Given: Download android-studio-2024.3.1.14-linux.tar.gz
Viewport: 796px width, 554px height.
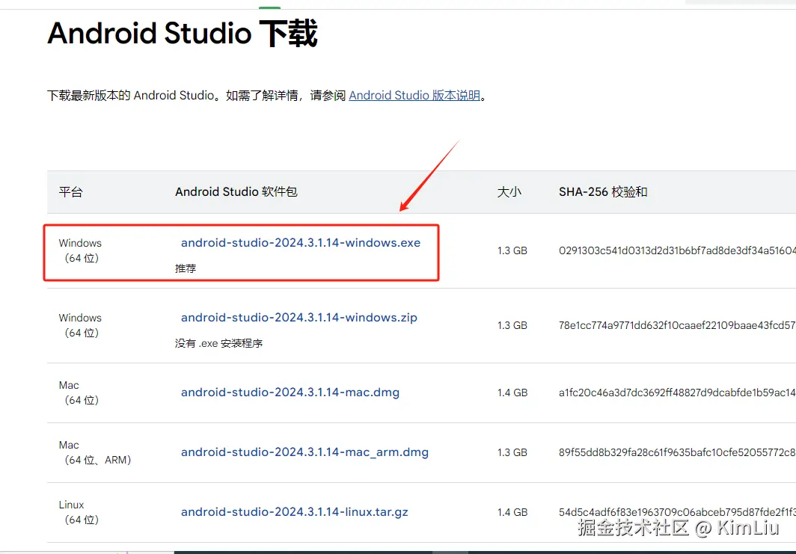Looking at the screenshot, I should pyautogui.click(x=295, y=512).
